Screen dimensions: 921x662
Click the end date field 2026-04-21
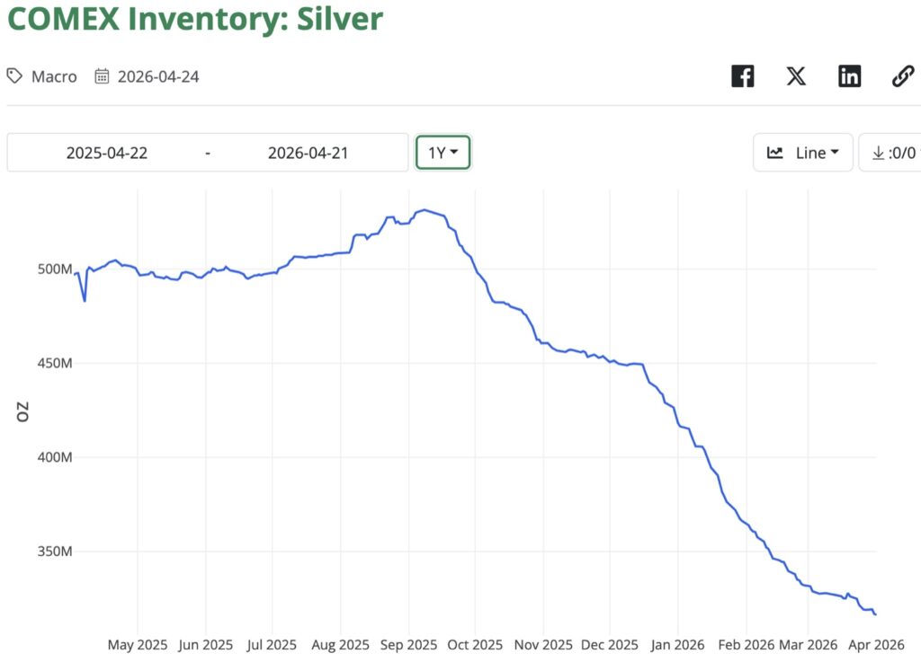(308, 153)
